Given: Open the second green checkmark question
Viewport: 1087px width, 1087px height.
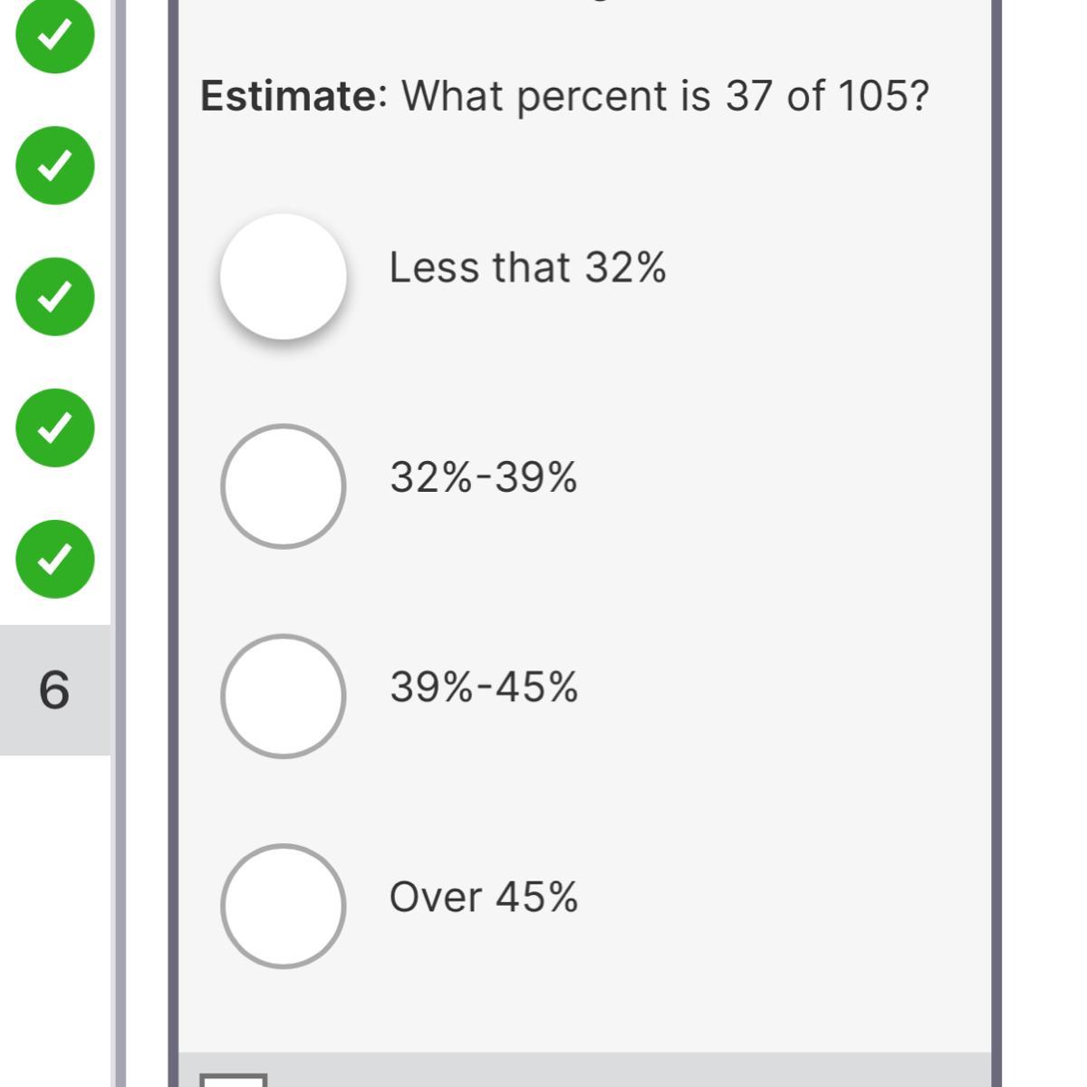Looking at the screenshot, I should [x=54, y=165].
